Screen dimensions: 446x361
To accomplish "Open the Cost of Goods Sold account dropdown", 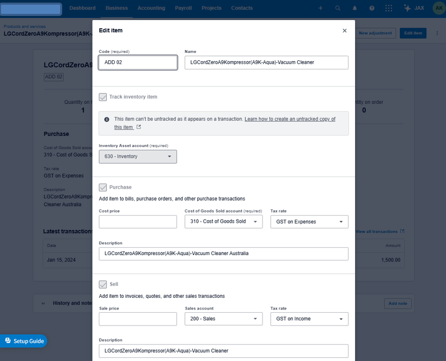I will point(224,222).
